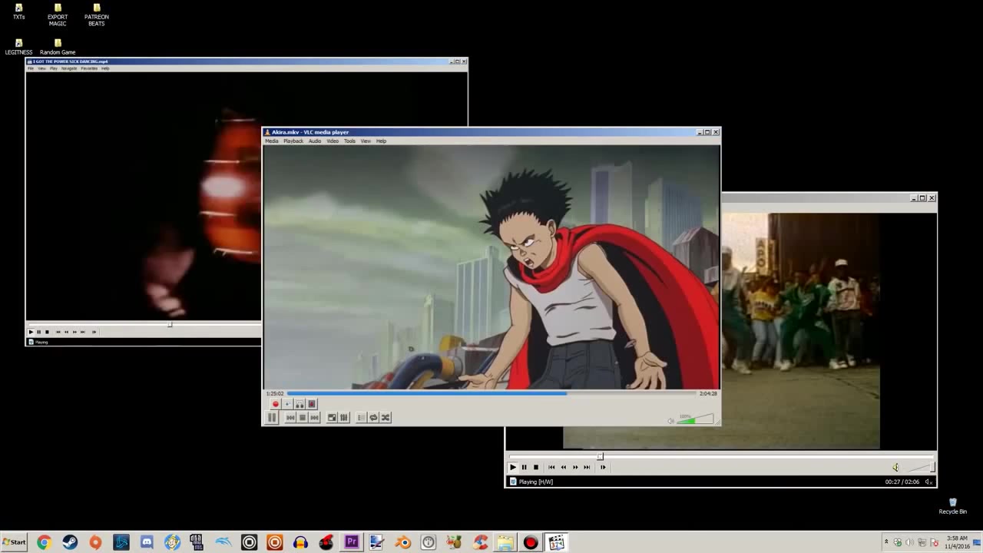
Task: Click VLC A-B loop button
Action: click(300, 404)
